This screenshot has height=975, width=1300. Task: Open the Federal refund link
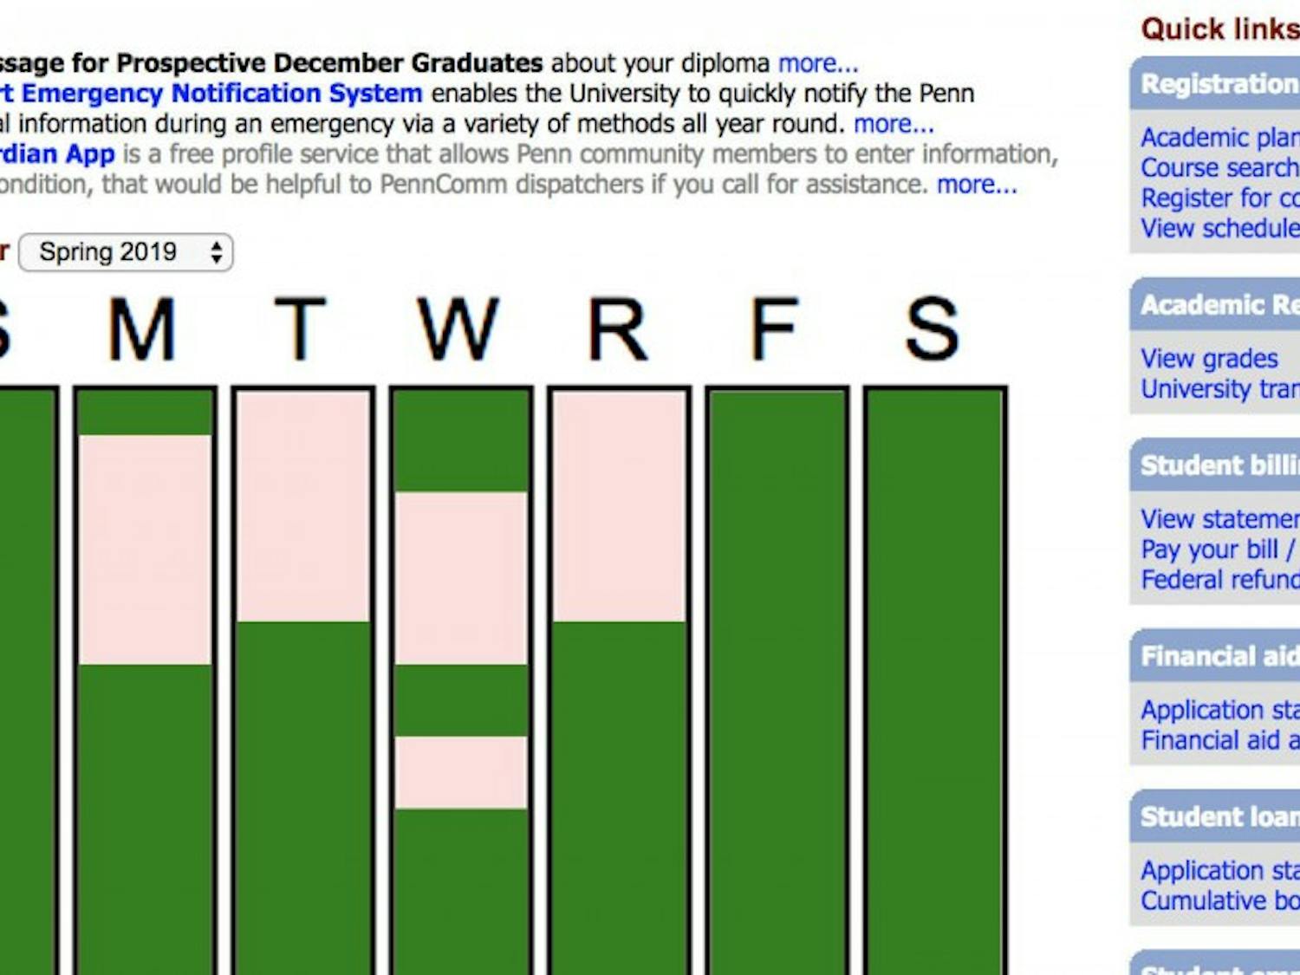[x=1218, y=580]
